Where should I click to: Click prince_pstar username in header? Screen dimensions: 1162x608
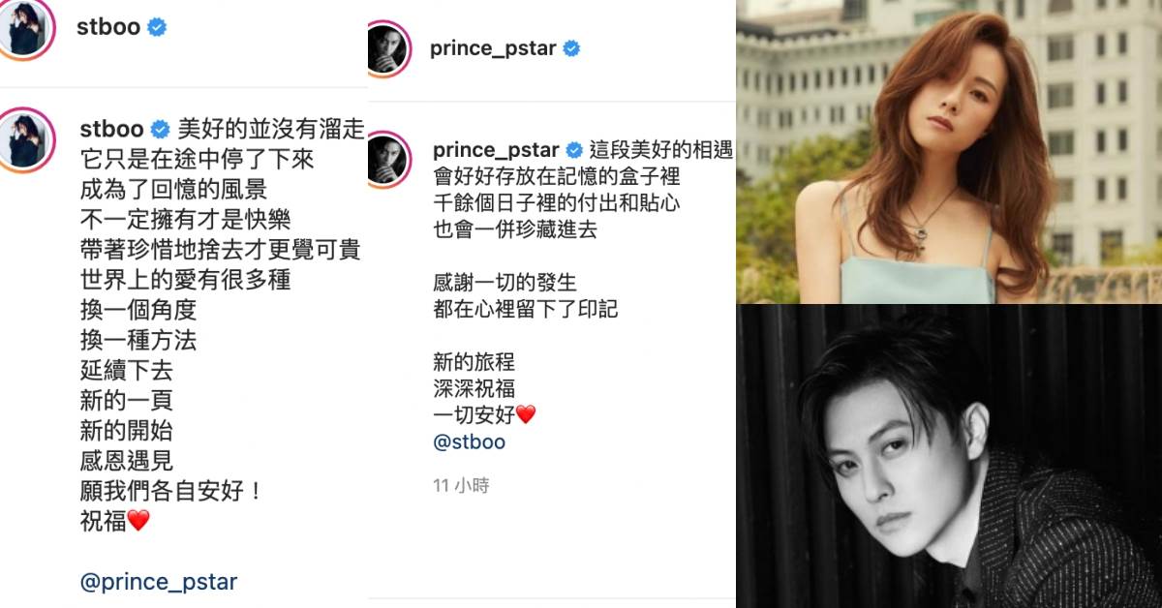click(494, 48)
